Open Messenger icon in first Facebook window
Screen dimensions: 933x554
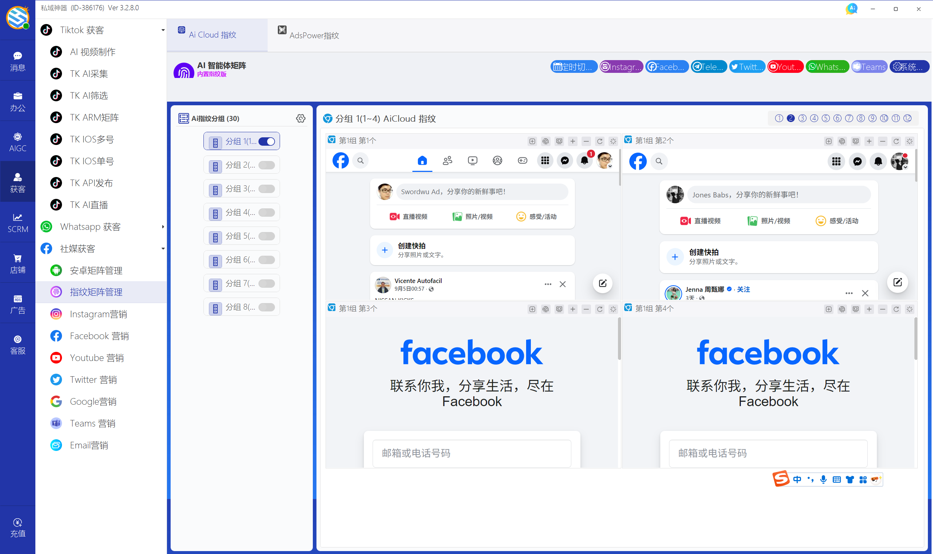[565, 161]
